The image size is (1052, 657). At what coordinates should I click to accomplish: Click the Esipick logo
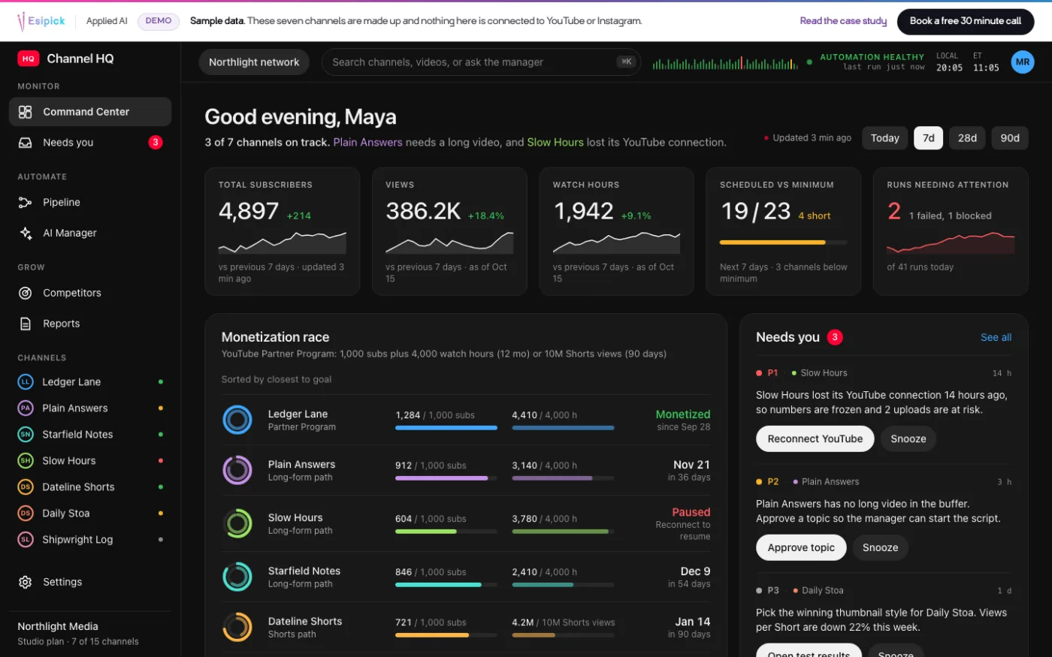click(x=41, y=21)
